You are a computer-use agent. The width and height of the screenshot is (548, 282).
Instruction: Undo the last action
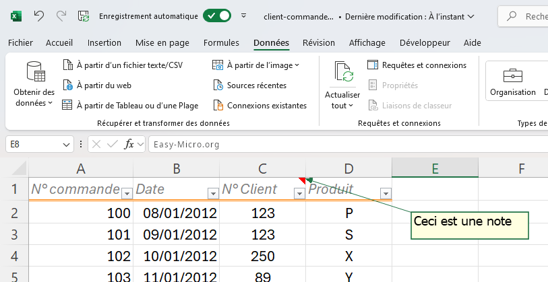coord(39,16)
